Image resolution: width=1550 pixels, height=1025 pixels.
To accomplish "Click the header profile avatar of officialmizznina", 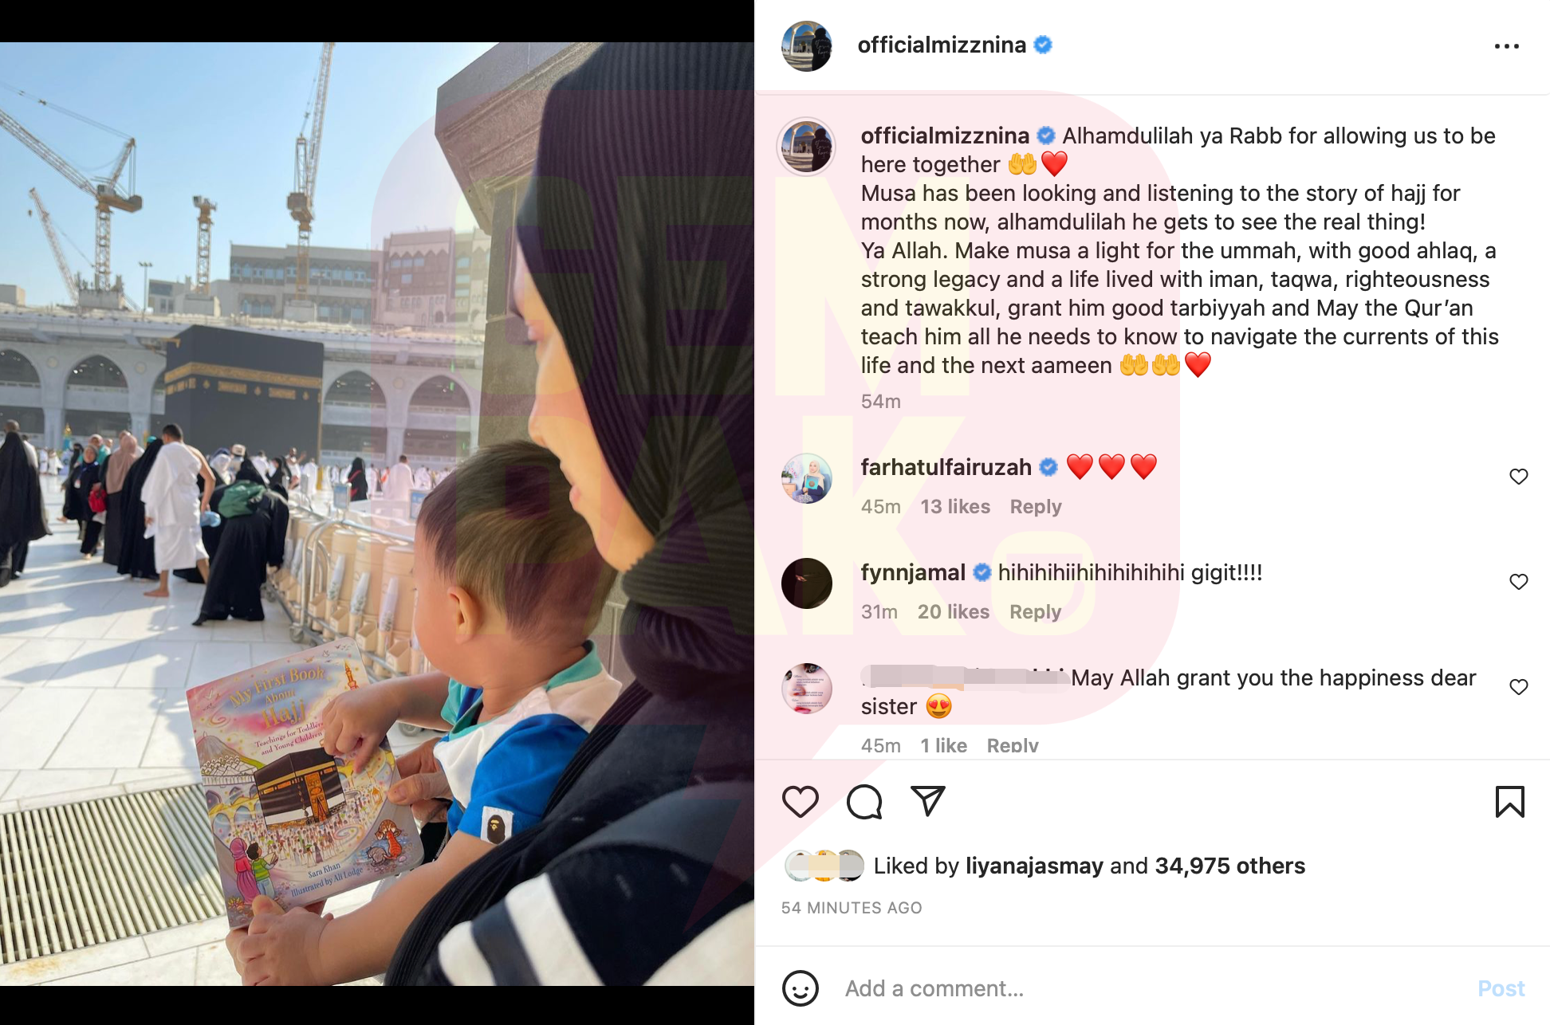I will (x=807, y=46).
